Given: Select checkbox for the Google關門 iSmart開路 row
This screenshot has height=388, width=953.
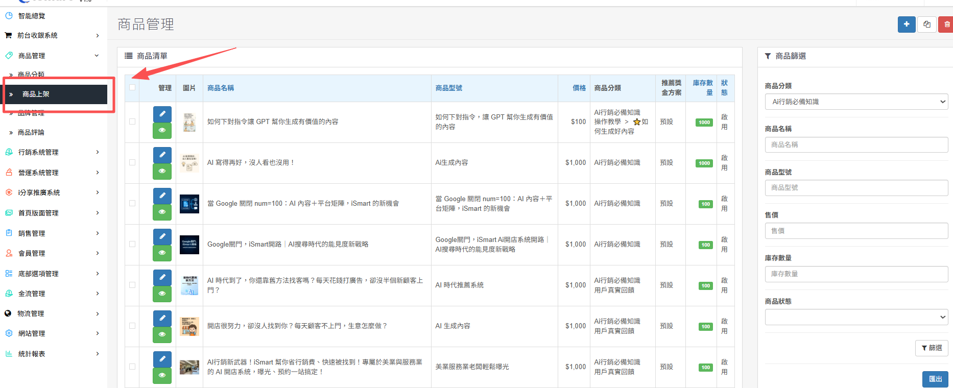Looking at the screenshot, I should pos(132,244).
